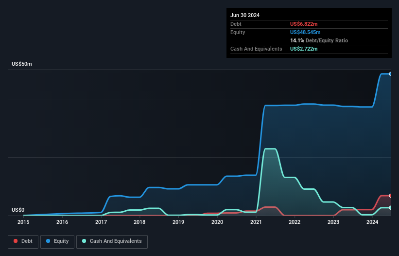
Task: Click the 2023 x-axis label
Action: (x=333, y=222)
